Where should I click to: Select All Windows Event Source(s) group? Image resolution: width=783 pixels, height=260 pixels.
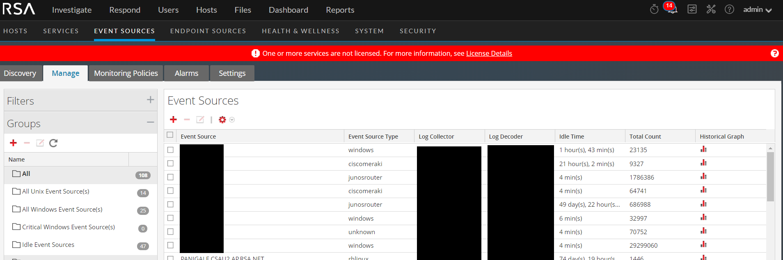pos(80,210)
